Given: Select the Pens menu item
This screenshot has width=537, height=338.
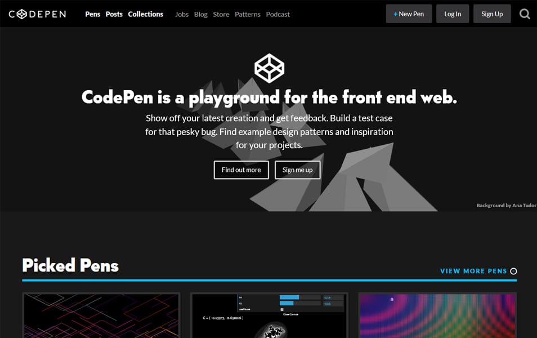Looking at the screenshot, I should click(93, 14).
